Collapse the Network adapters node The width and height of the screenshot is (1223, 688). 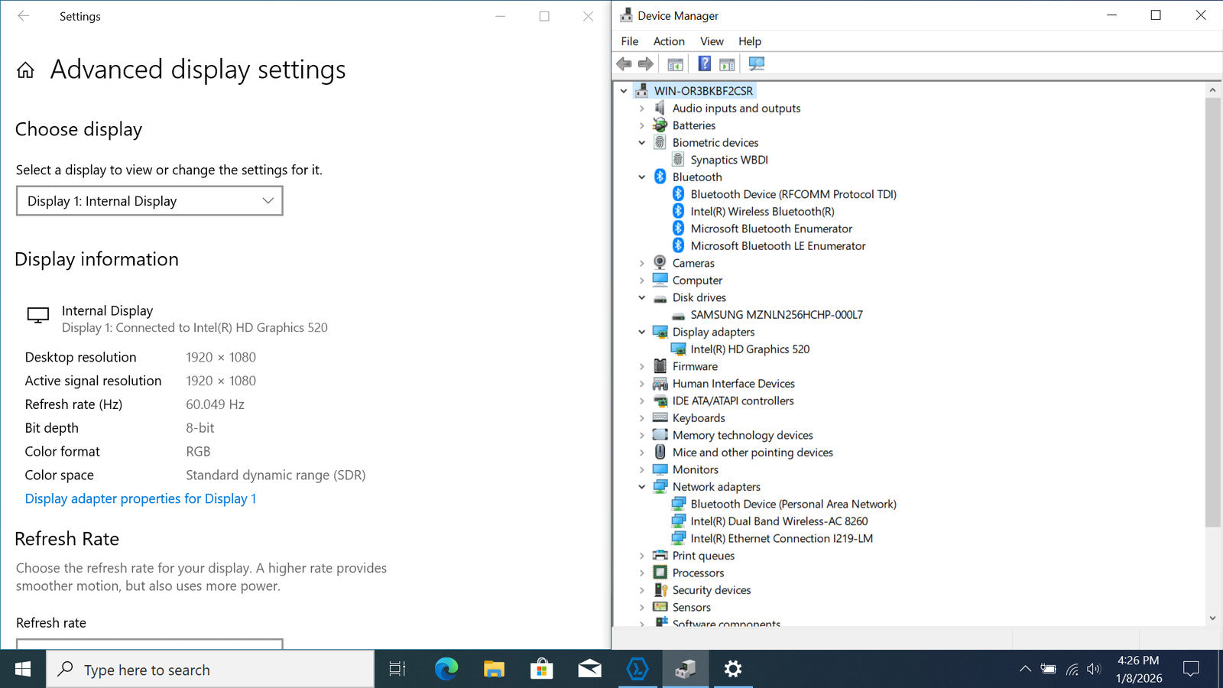click(x=642, y=487)
